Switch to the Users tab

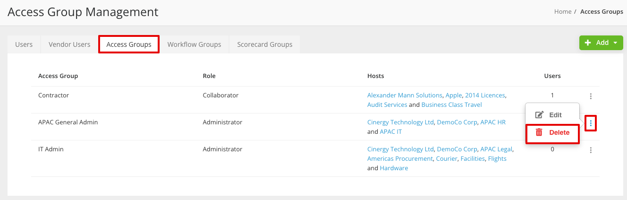coord(24,44)
